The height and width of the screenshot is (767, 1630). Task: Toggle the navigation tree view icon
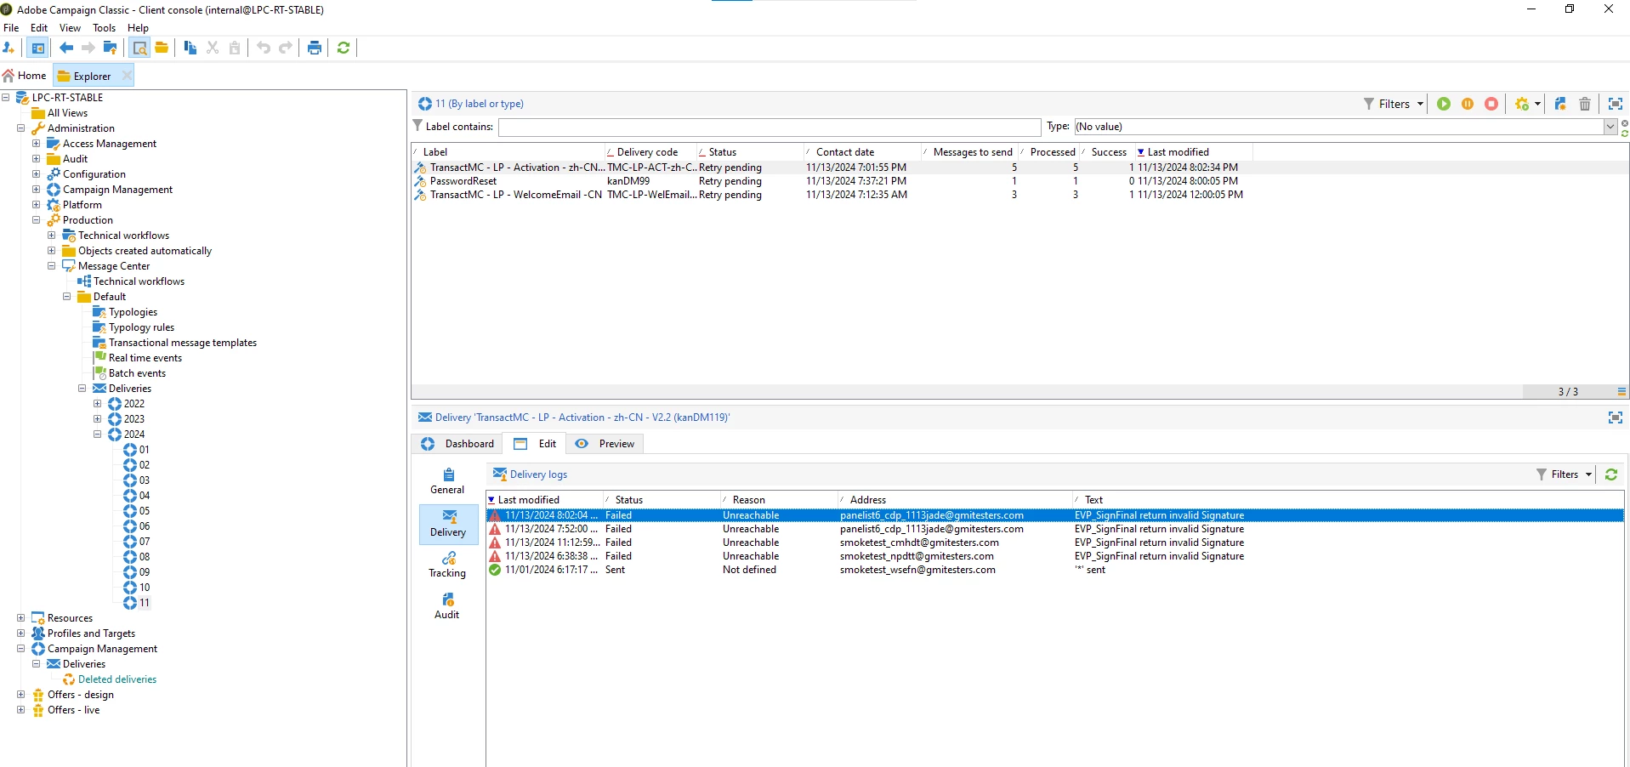click(x=38, y=48)
